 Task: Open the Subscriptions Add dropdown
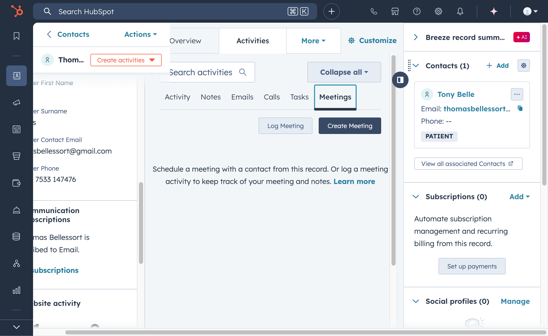520,197
